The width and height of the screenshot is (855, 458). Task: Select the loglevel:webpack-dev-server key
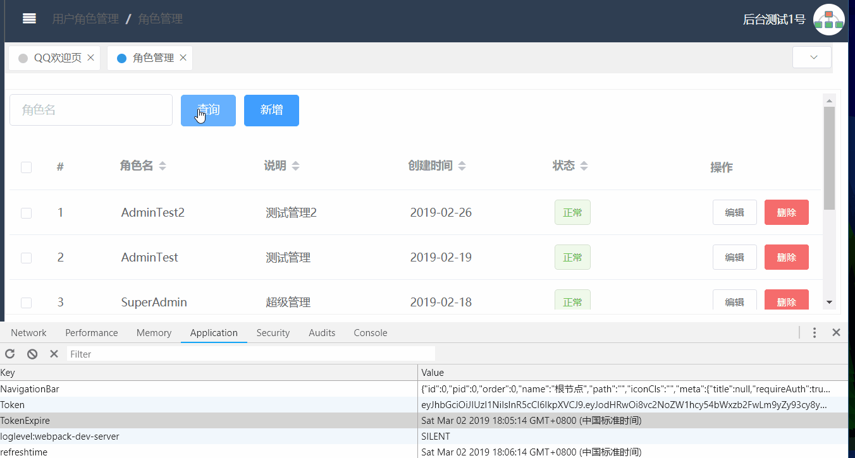(x=59, y=437)
